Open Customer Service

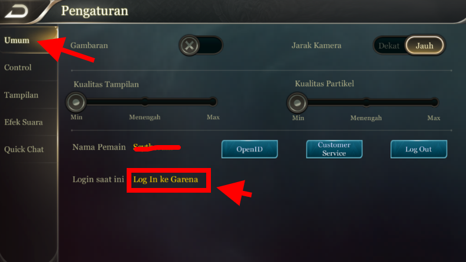coord(335,149)
